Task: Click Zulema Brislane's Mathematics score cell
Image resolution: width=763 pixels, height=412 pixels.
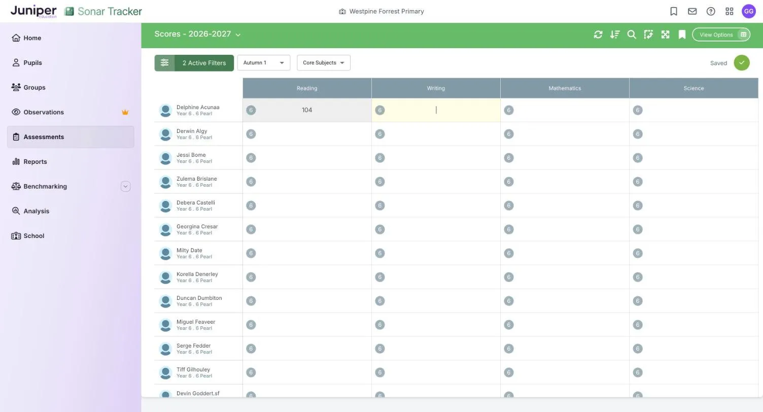Action: 565,182
